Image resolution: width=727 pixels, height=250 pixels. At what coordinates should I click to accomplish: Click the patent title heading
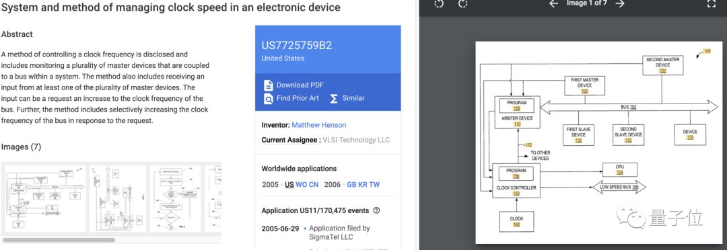pos(171,8)
